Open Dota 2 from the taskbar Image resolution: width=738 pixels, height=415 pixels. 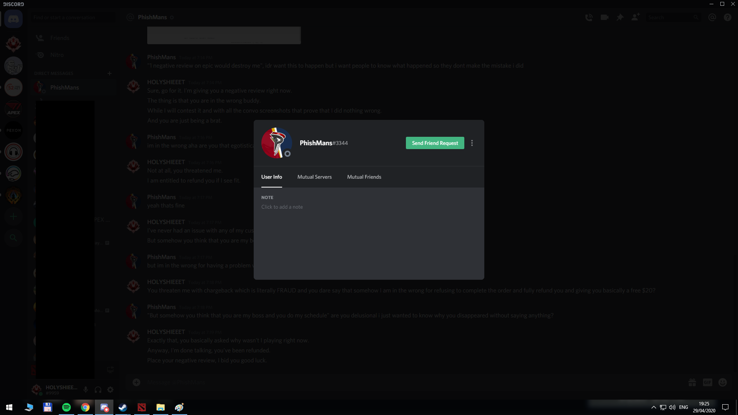coord(141,407)
